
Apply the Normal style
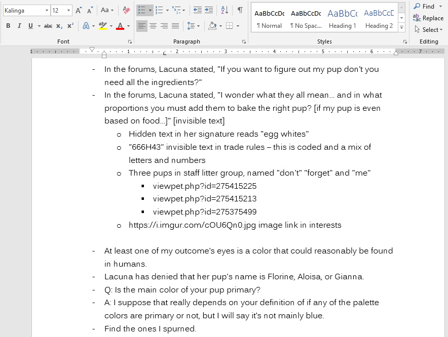pyautogui.click(x=269, y=19)
